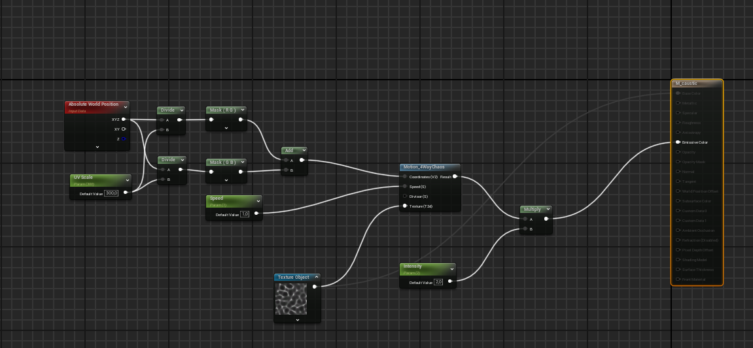Screen dimensions: 753x348
Task: Click the Speed default value field
Action: [245, 214]
